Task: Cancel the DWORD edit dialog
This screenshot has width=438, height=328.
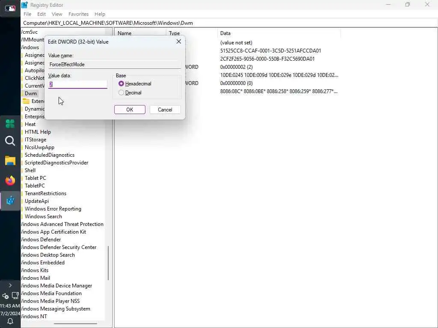Action: point(165,110)
